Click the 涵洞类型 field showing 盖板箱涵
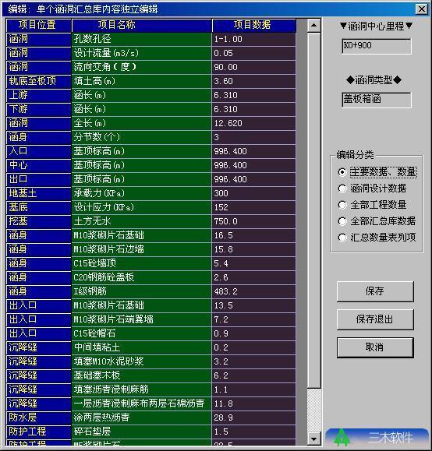Screen dimensions: 432x451 [x=377, y=100]
